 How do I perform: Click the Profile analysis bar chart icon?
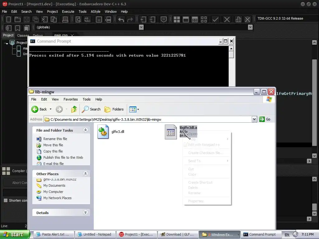click(x=238, y=20)
